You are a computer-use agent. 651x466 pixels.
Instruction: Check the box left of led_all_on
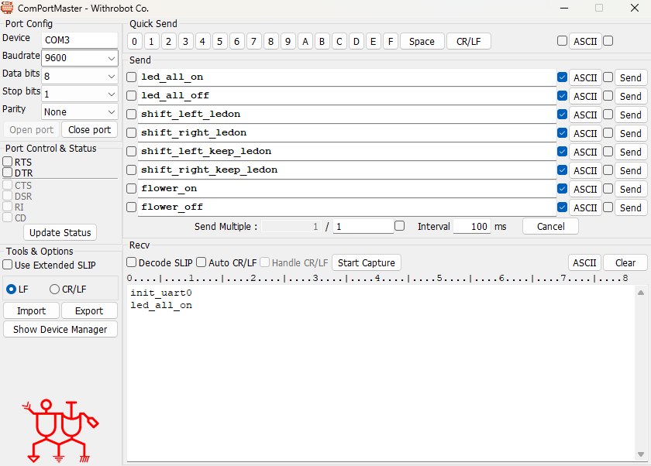131,77
